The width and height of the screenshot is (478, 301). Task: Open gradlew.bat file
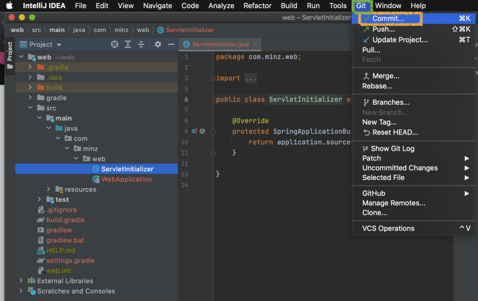[65, 240]
